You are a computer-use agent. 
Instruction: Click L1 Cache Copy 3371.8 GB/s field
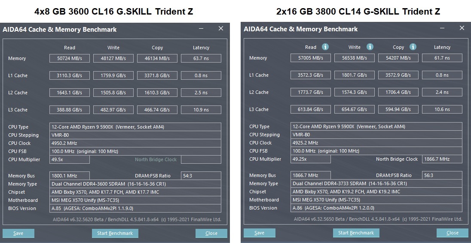[x=157, y=75]
